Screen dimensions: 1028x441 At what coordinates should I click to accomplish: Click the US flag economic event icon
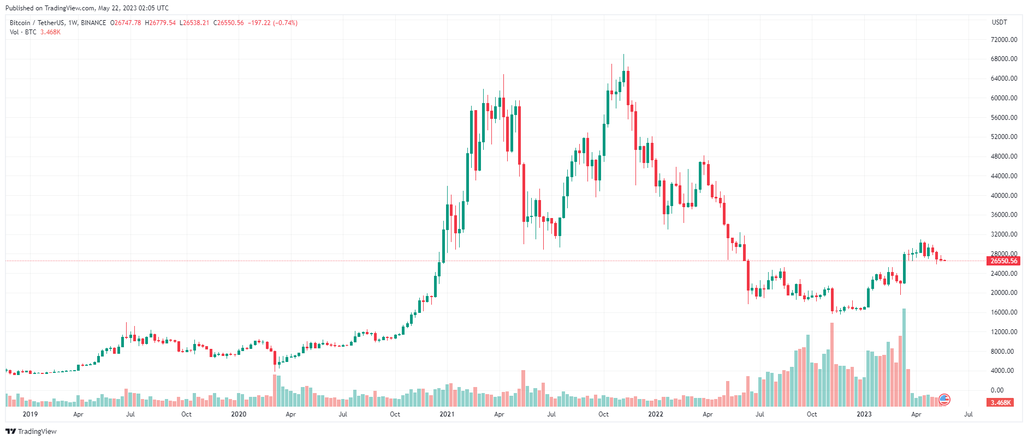tap(944, 400)
